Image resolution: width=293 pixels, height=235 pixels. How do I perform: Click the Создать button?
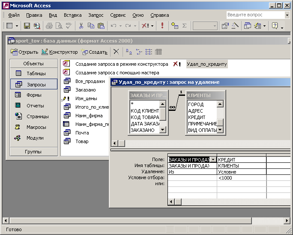pos(94,52)
